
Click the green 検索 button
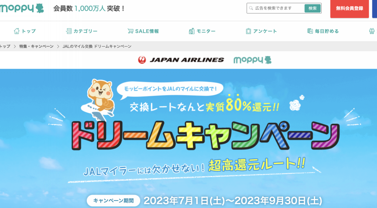tap(313, 8)
